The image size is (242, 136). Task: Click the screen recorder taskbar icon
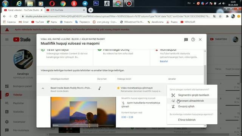[129, 3]
